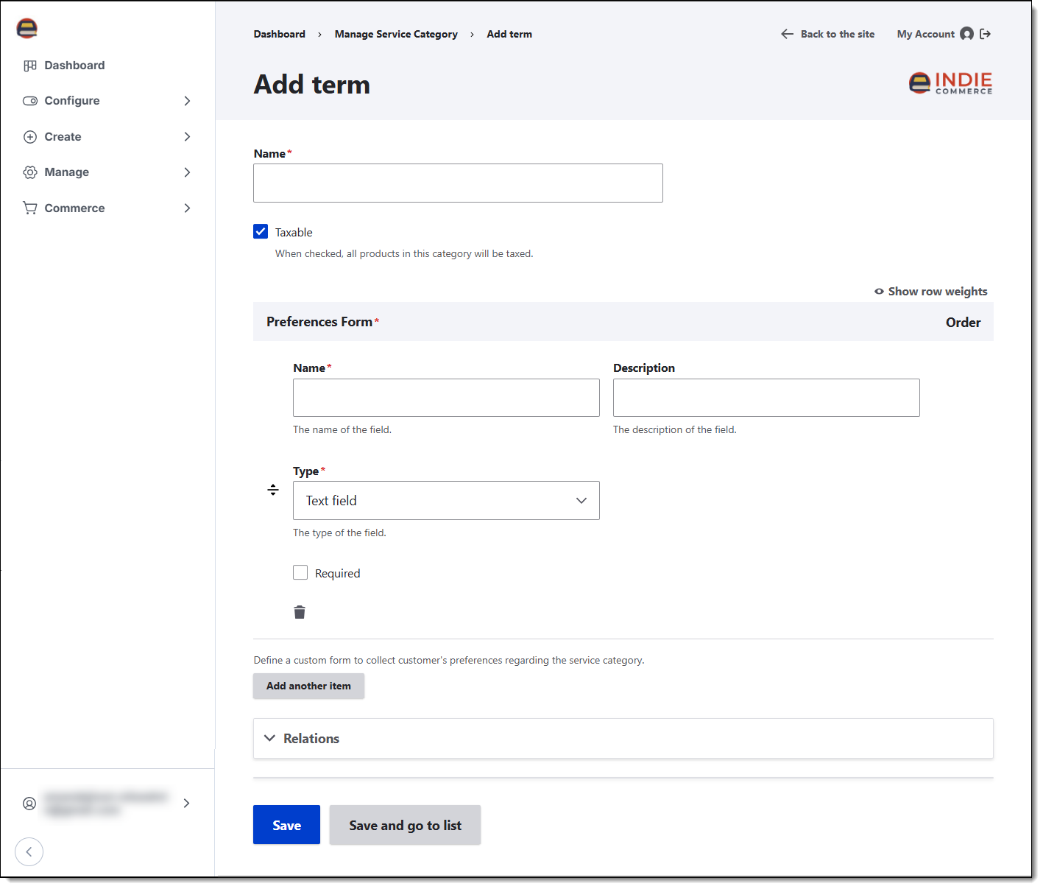
Task: Click the logout icon beside My Account
Action: coord(986,34)
